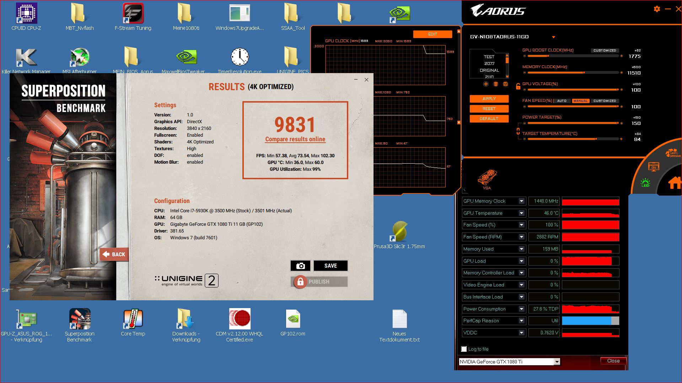Click the locked PUBLISH button
The height and width of the screenshot is (383, 682).
coord(319,281)
